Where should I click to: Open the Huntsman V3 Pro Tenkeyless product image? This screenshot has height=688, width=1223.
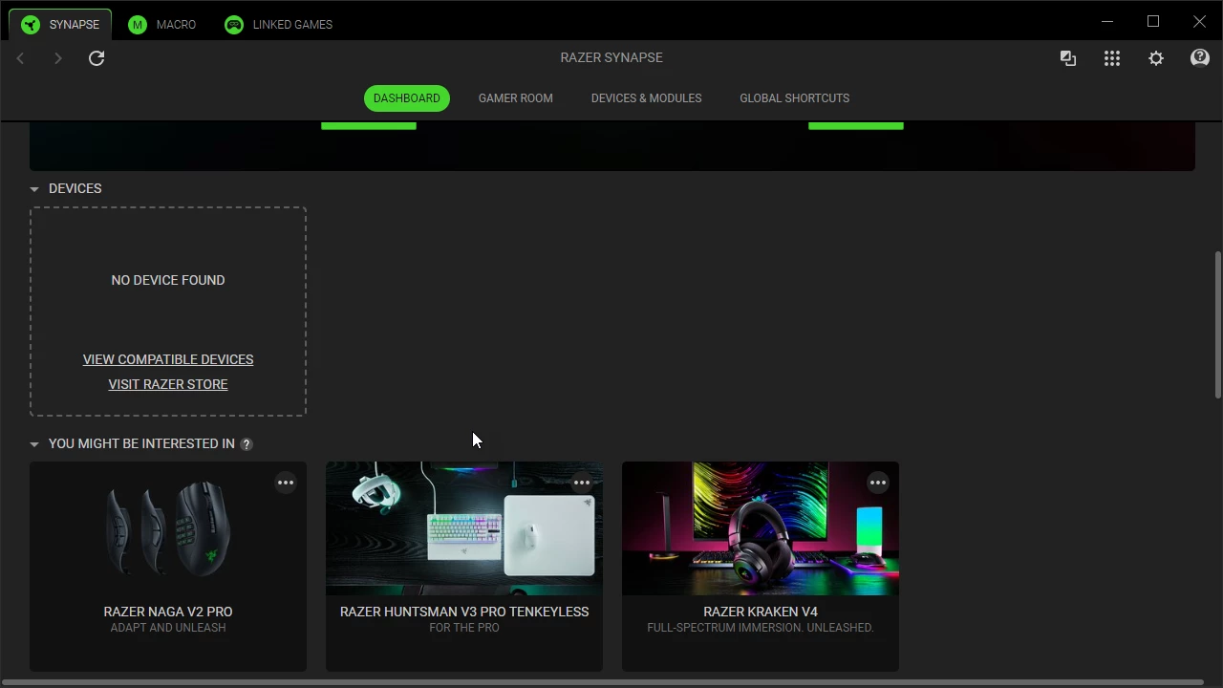tap(464, 528)
